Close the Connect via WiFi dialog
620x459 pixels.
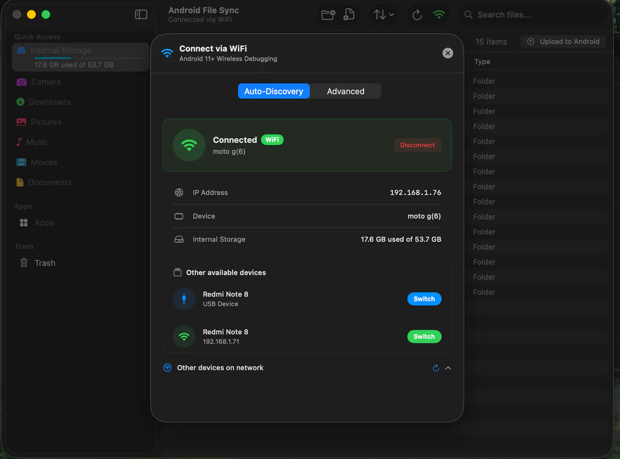[448, 53]
